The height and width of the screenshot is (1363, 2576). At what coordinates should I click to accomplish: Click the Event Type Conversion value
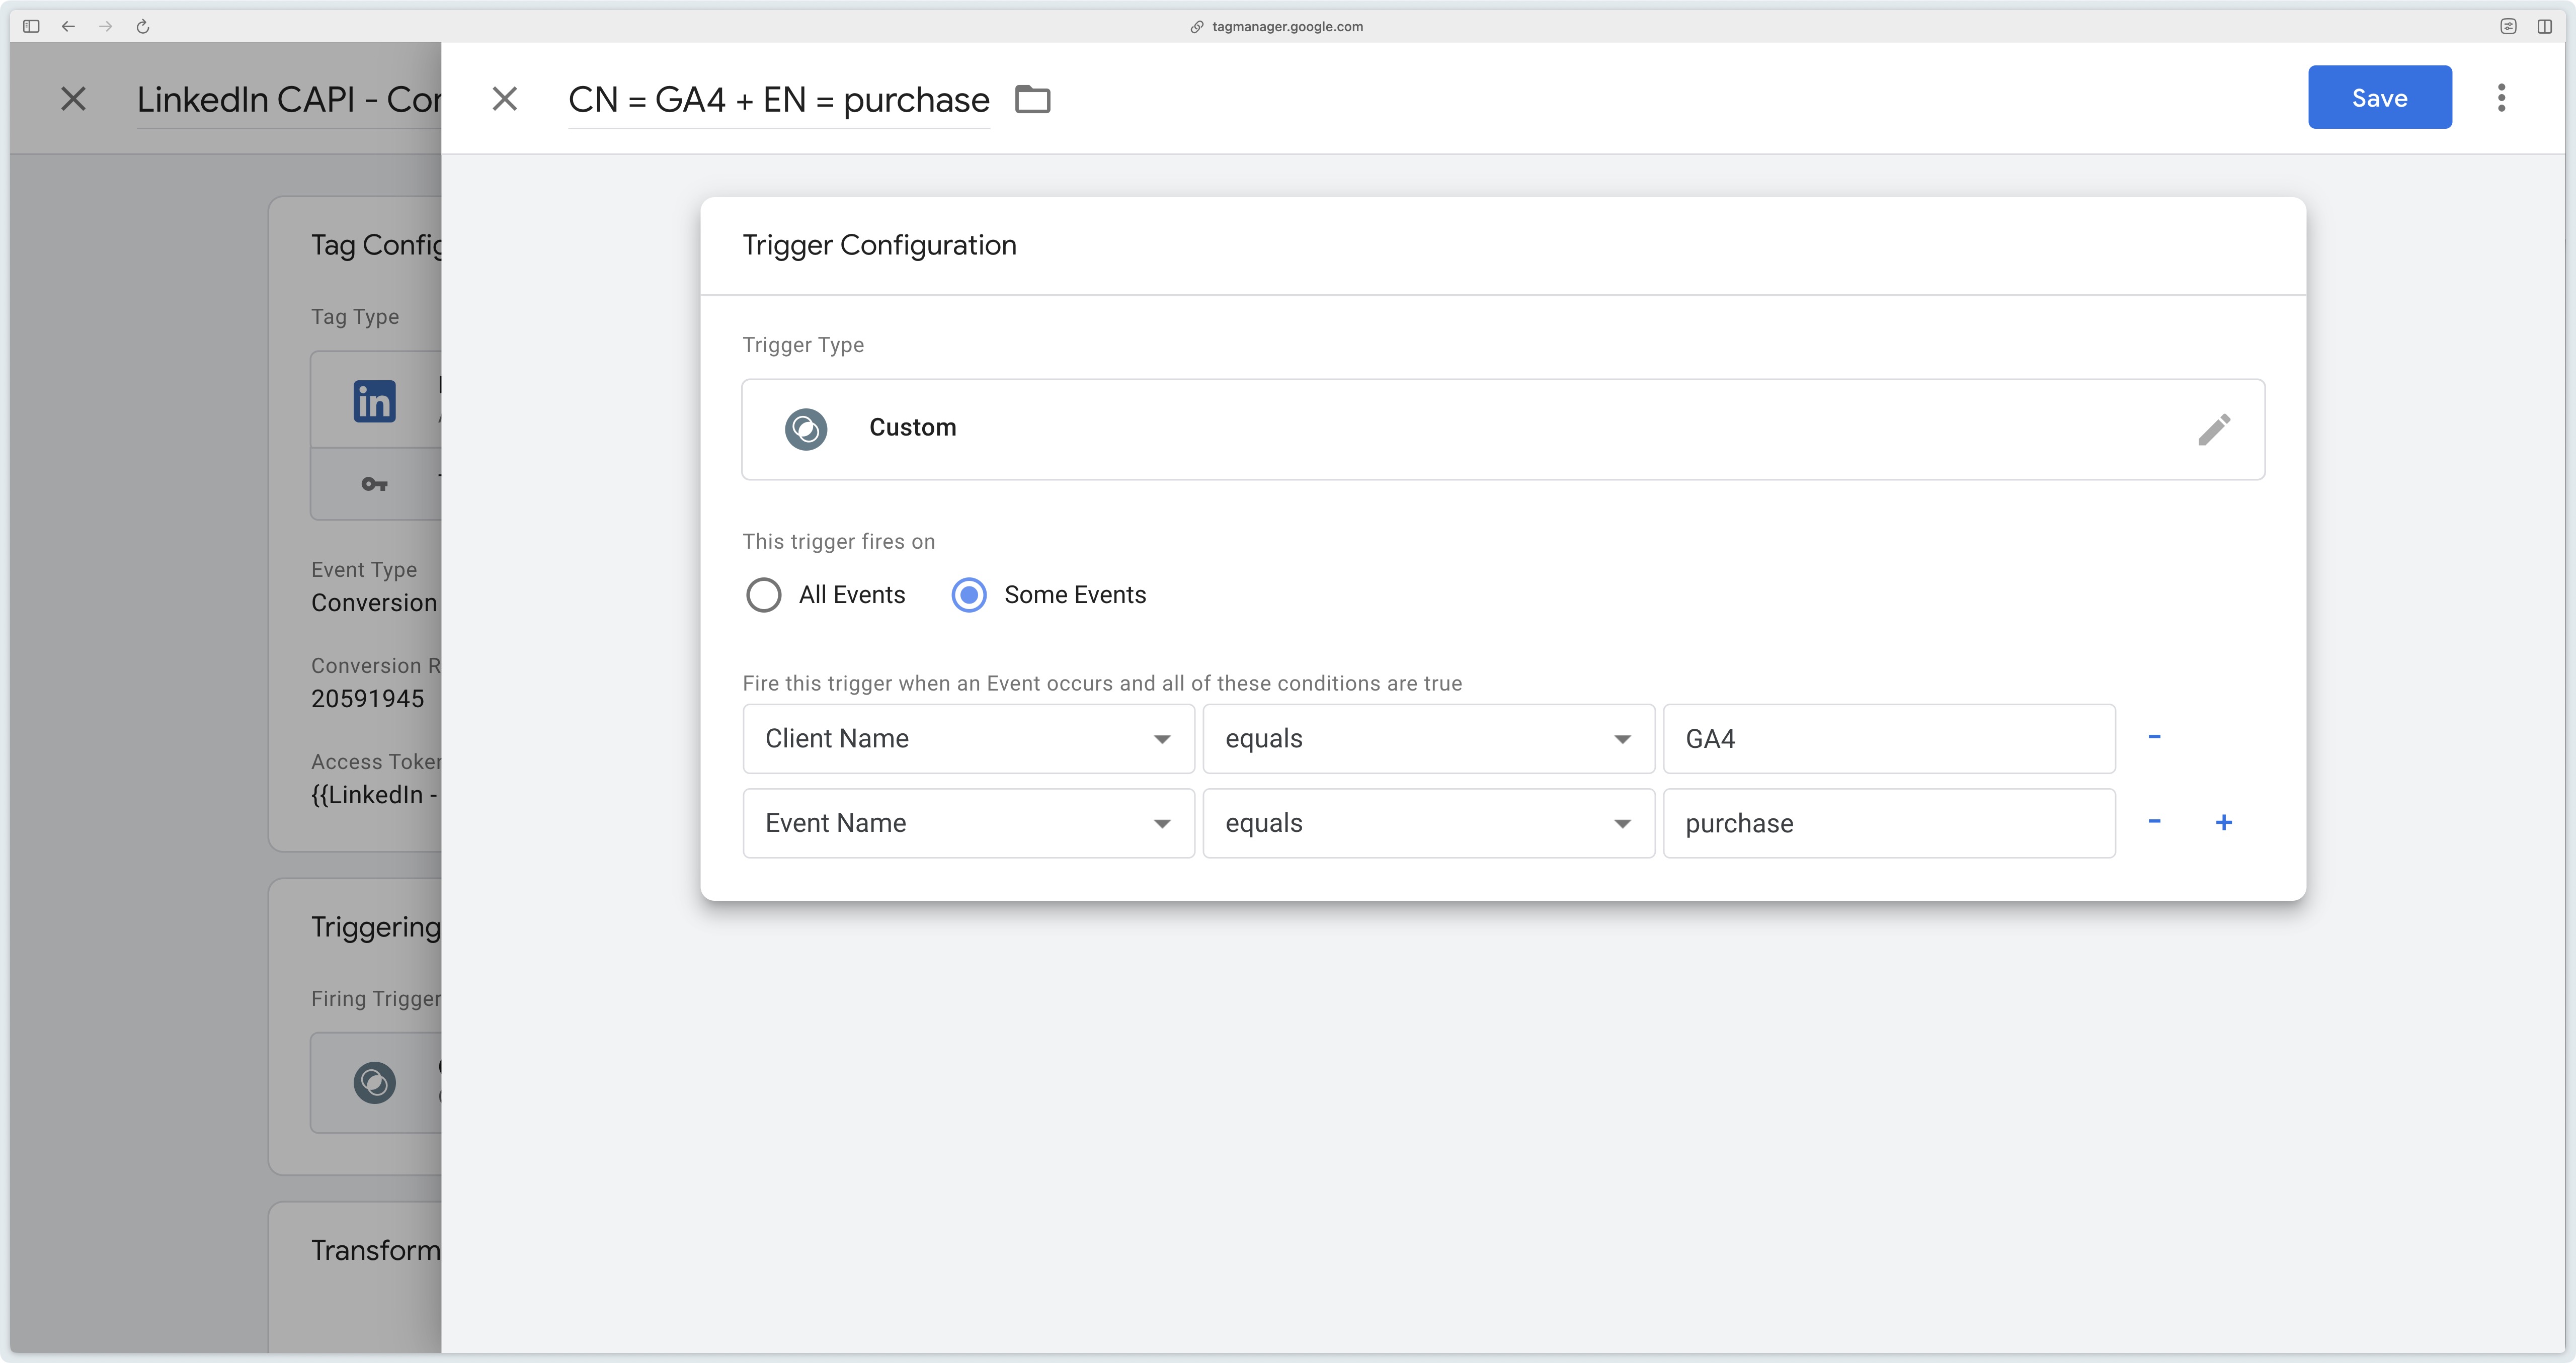click(374, 602)
